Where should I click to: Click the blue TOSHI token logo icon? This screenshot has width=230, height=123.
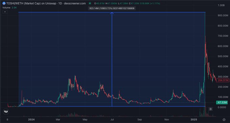pos(4,3)
